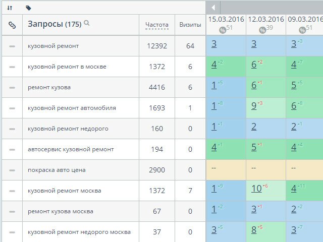This screenshot has height=242, width=323.
Task: Open position 6 for ремонт кузова on 12.03.2016
Action: [x=254, y=85]
